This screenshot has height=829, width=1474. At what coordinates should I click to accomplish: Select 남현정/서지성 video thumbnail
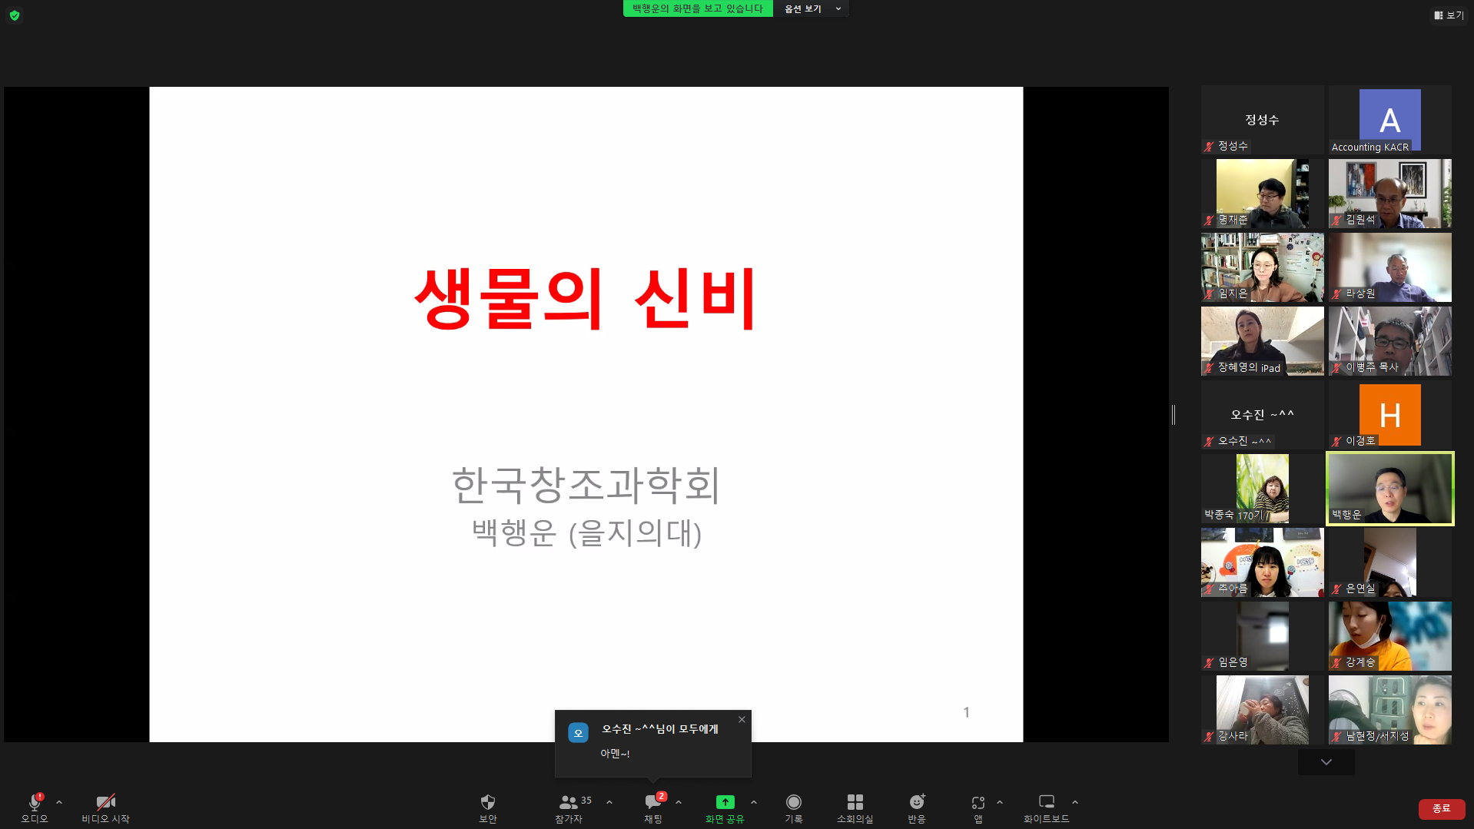coord(1390,710)
